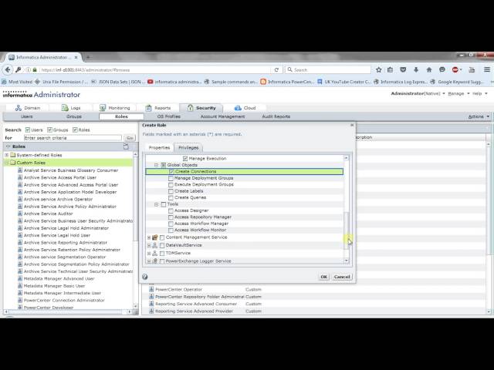
Task: Click the Metadata Manager Advanced User role icon
Action: (x=20, y=278)
